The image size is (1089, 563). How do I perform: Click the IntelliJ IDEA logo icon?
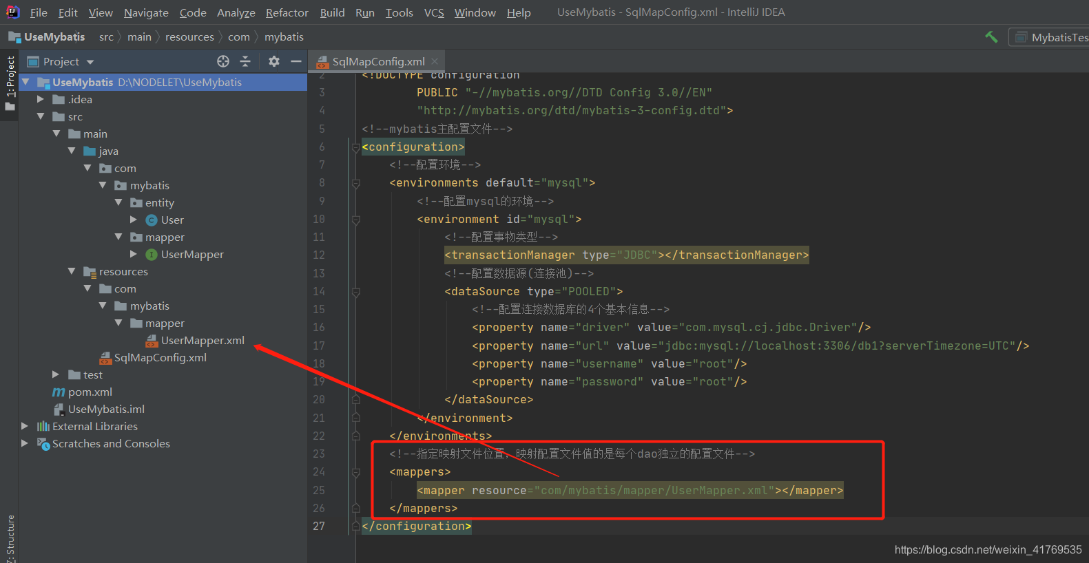tap(13, 12)
